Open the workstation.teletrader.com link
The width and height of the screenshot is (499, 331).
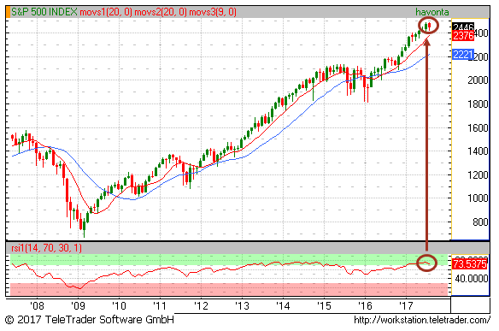tap(422, 320)
